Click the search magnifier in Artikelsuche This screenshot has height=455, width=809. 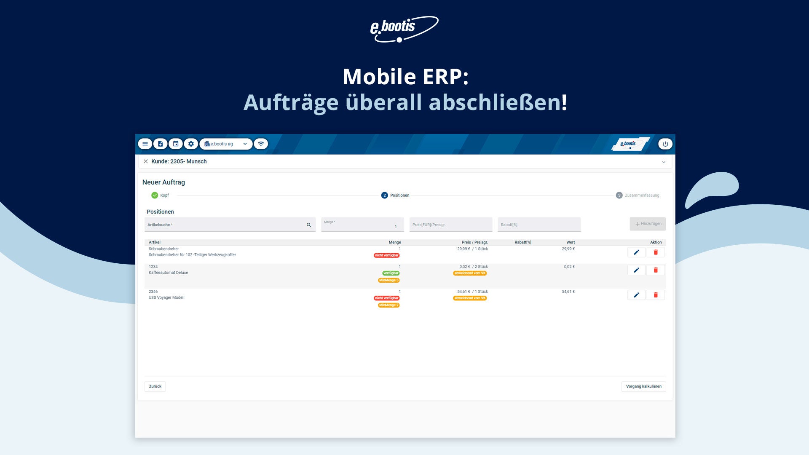309,225
